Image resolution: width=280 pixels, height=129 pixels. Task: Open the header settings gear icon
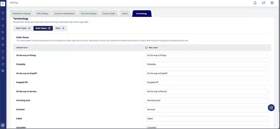pyautogui.click(x=272, y=3)
